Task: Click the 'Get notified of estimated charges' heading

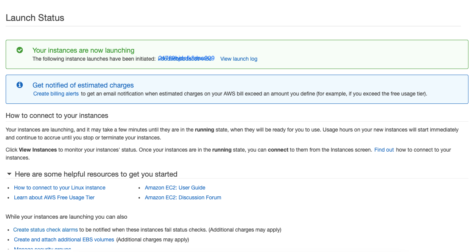Action: pos(83,85)
